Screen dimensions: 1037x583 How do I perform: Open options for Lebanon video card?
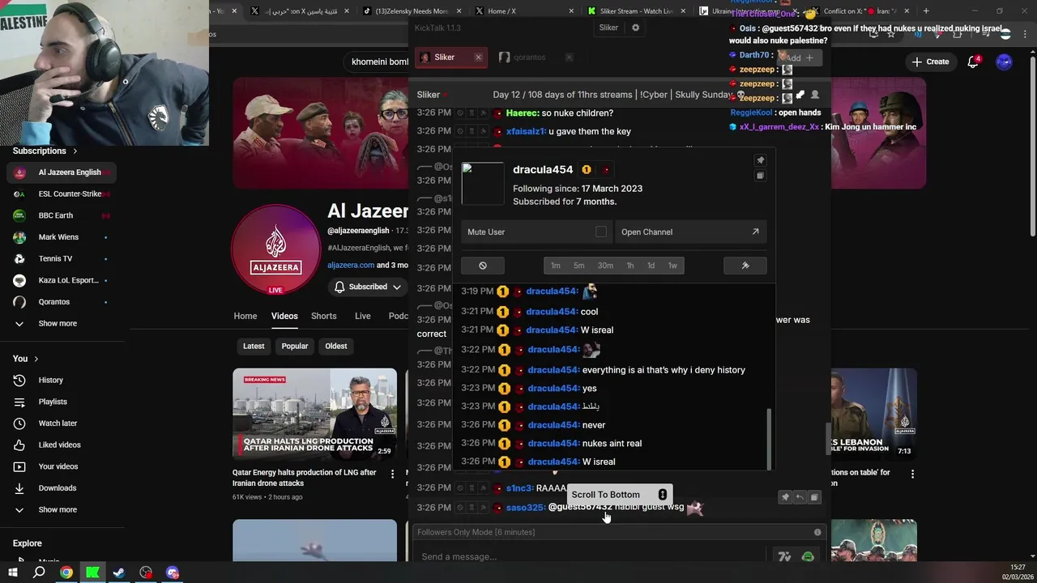coord(912,474)
